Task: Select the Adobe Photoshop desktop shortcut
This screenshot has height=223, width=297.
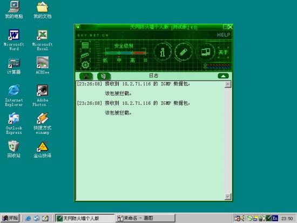Action: [x=43, y=96]
